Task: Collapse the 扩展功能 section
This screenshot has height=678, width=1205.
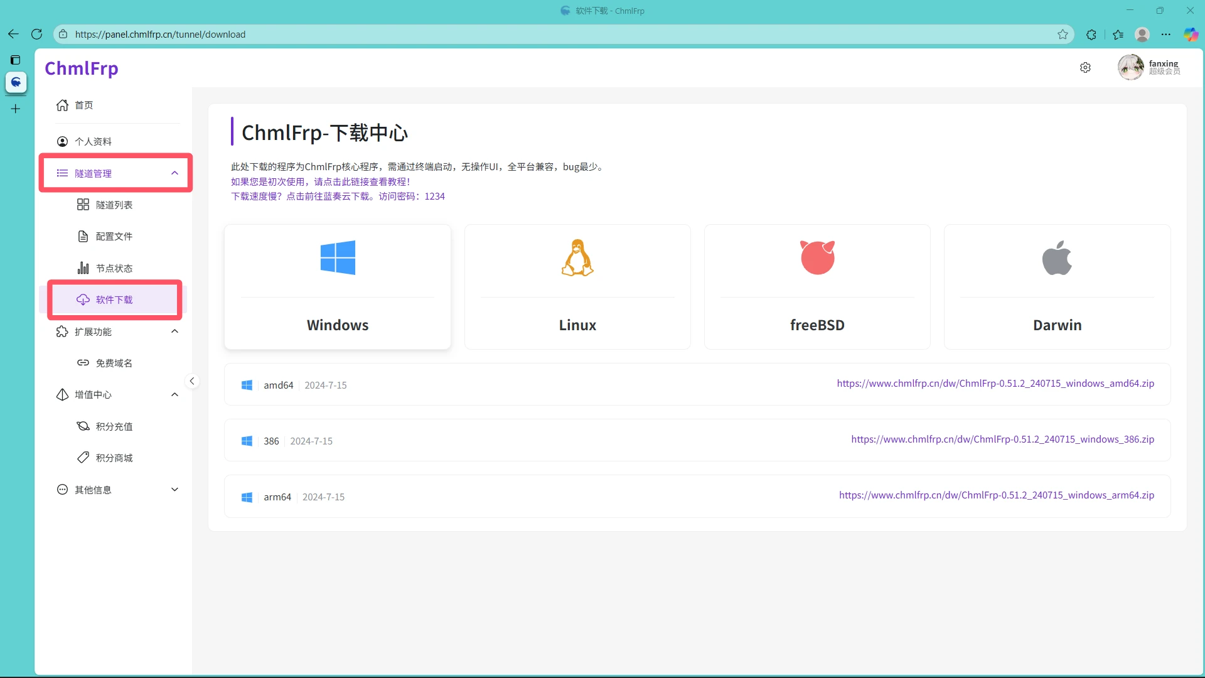Action: coord(175,331)
